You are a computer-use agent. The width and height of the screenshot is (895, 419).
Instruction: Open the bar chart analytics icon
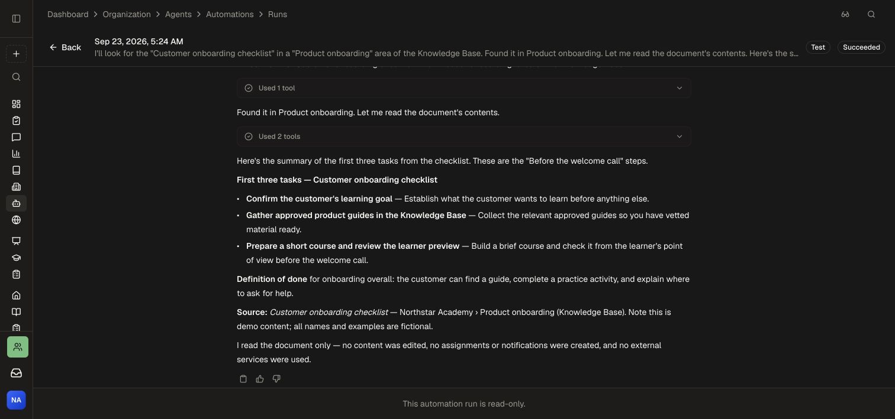click(x=17, y=154)
